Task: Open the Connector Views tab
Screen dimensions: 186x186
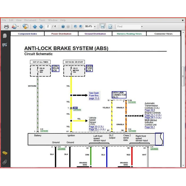Action: pyautogui.click(x=163, y=34)
